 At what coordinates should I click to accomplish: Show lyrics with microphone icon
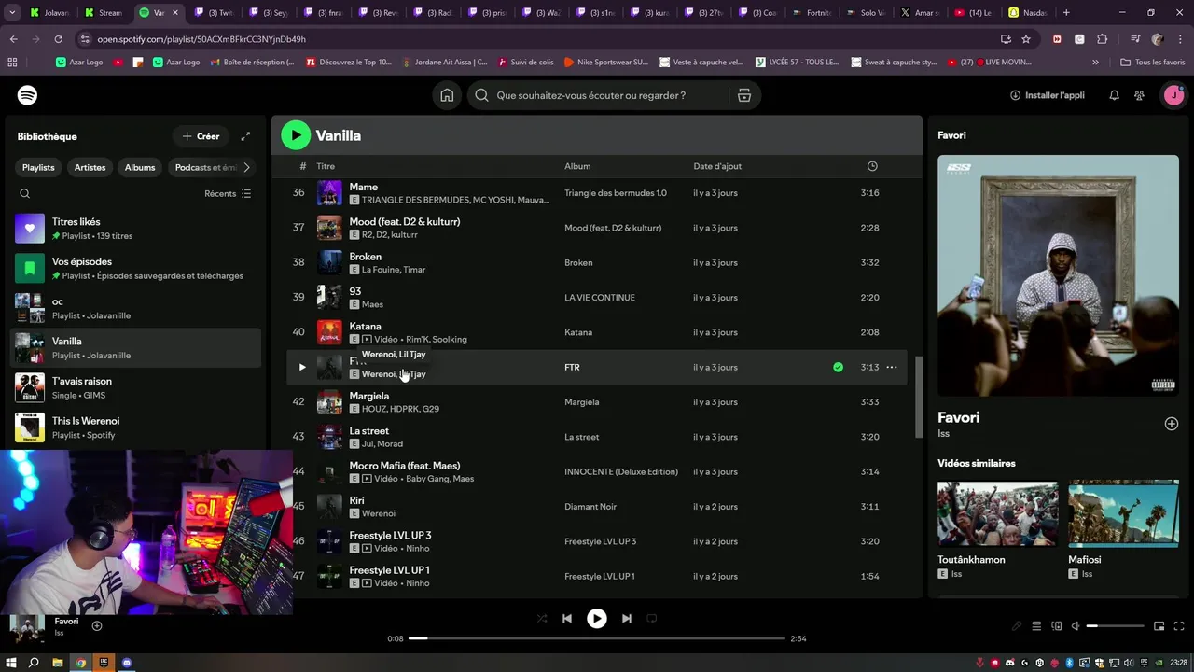click(1017, 626)
